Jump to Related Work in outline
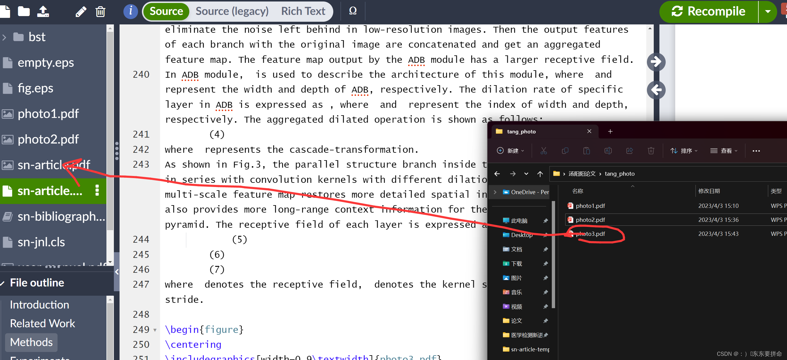 (42, 323)
